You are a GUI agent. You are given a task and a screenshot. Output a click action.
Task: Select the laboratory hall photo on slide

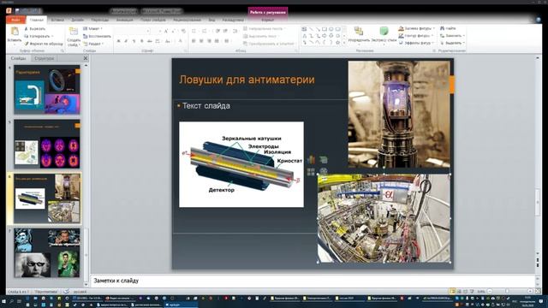tap(384, 218)
